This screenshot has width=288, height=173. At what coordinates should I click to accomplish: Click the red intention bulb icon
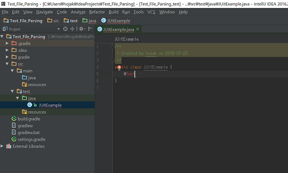coord(119,68)
